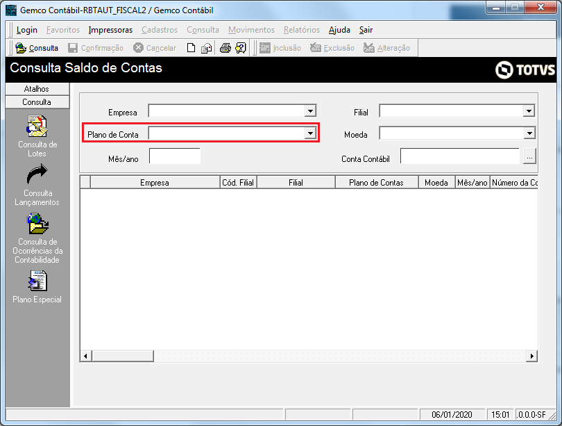Image resolution: width=562 pixels, height=426 pixels.
Task: Open the Relatórios menu
Action: tap(302, 30)
